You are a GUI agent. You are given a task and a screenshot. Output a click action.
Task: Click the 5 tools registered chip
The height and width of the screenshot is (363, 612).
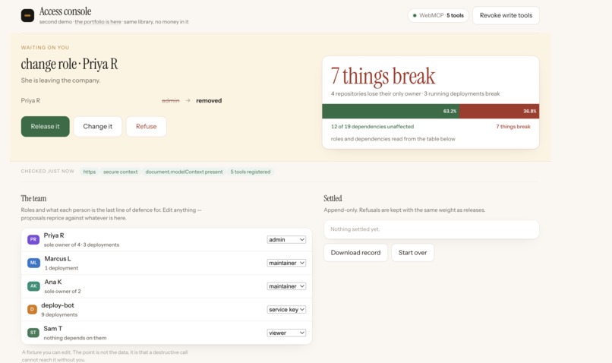tap(250, 172)
